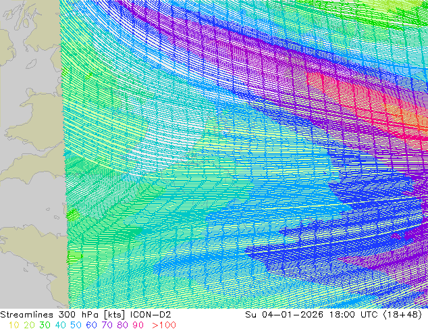Click the date text 'Su 04-01-2026 18:00 UTC (18+48)'
The width and height of the screenshot is (428, 331).
pyautogui.click(x=333, y=315)
